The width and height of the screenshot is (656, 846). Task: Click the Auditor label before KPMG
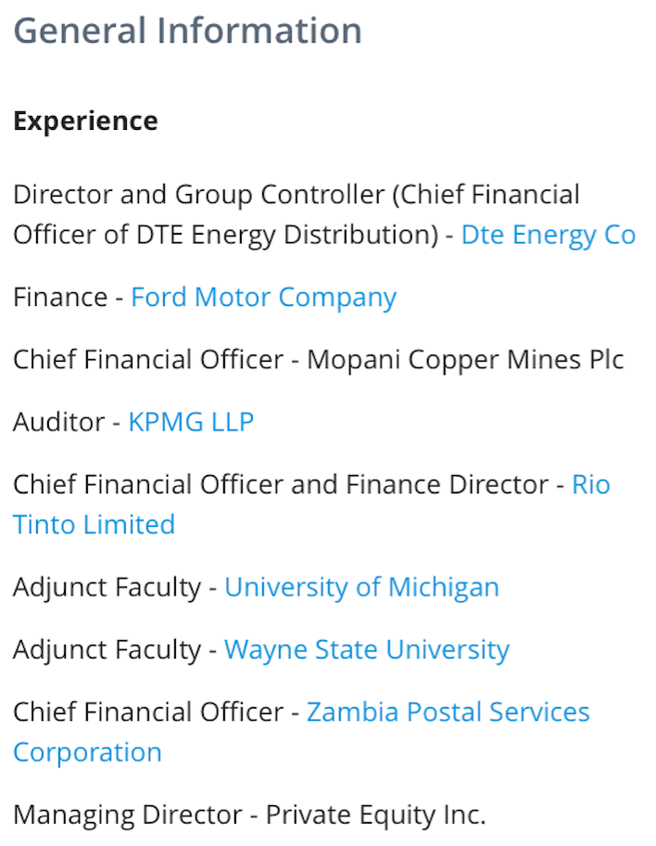point(58,422)
